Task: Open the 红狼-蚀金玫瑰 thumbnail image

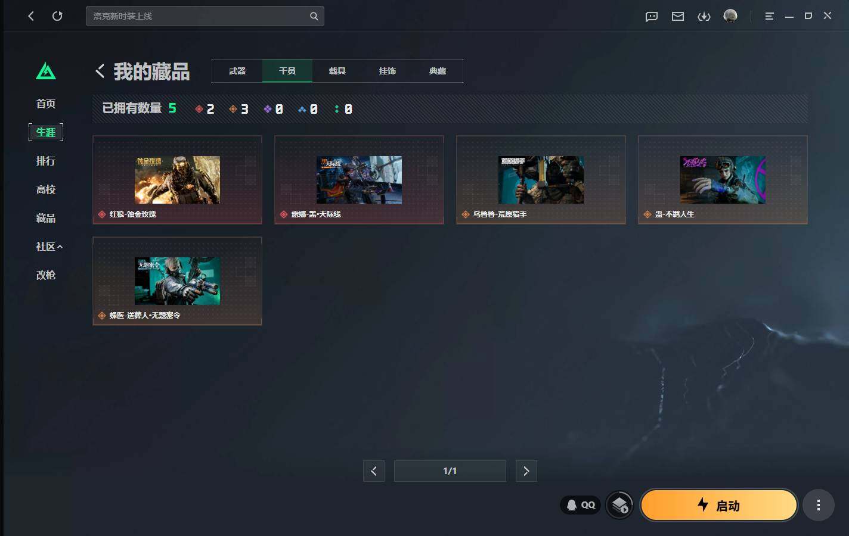Action: (x=177, y=180)
